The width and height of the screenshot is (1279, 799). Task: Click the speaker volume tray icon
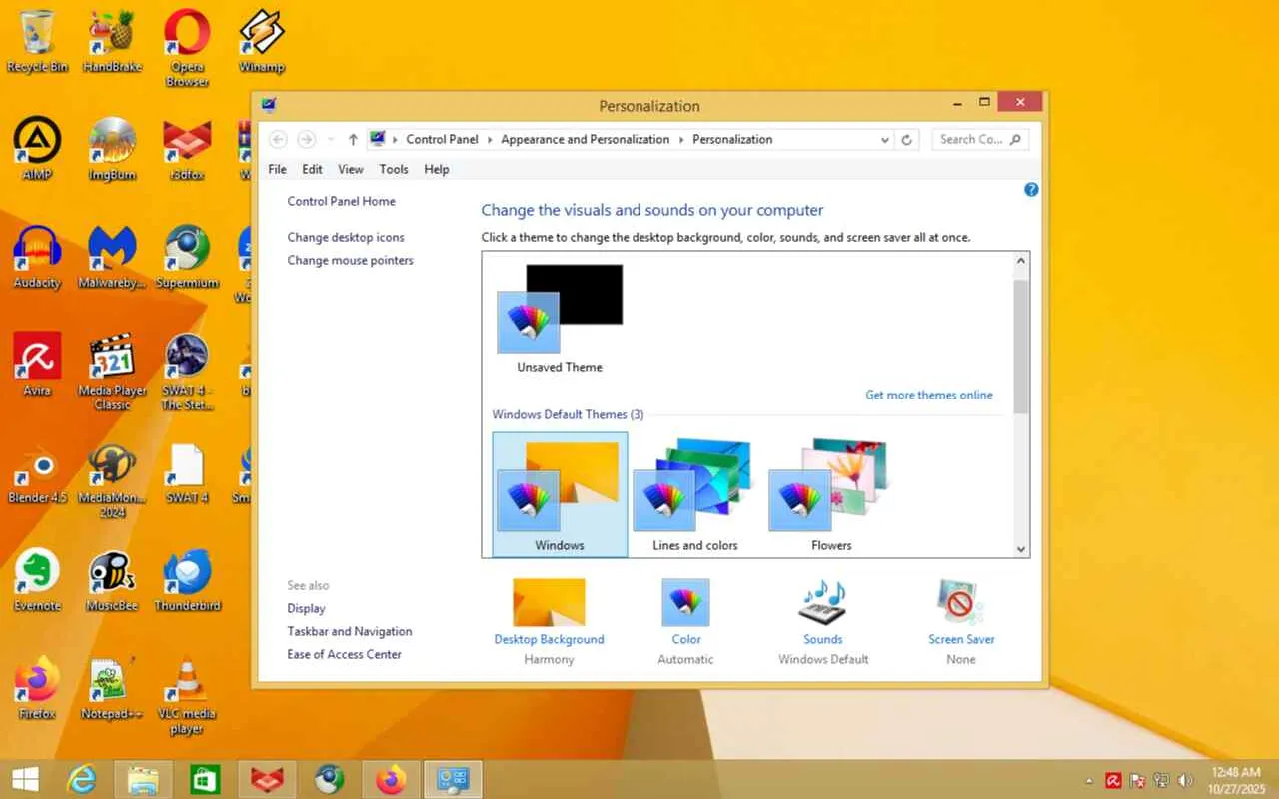(1185, 780)
